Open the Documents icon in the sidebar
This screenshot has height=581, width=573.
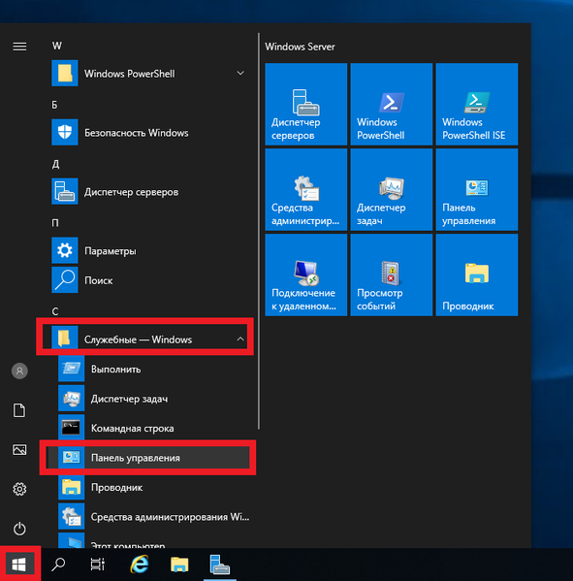[19, 410]
